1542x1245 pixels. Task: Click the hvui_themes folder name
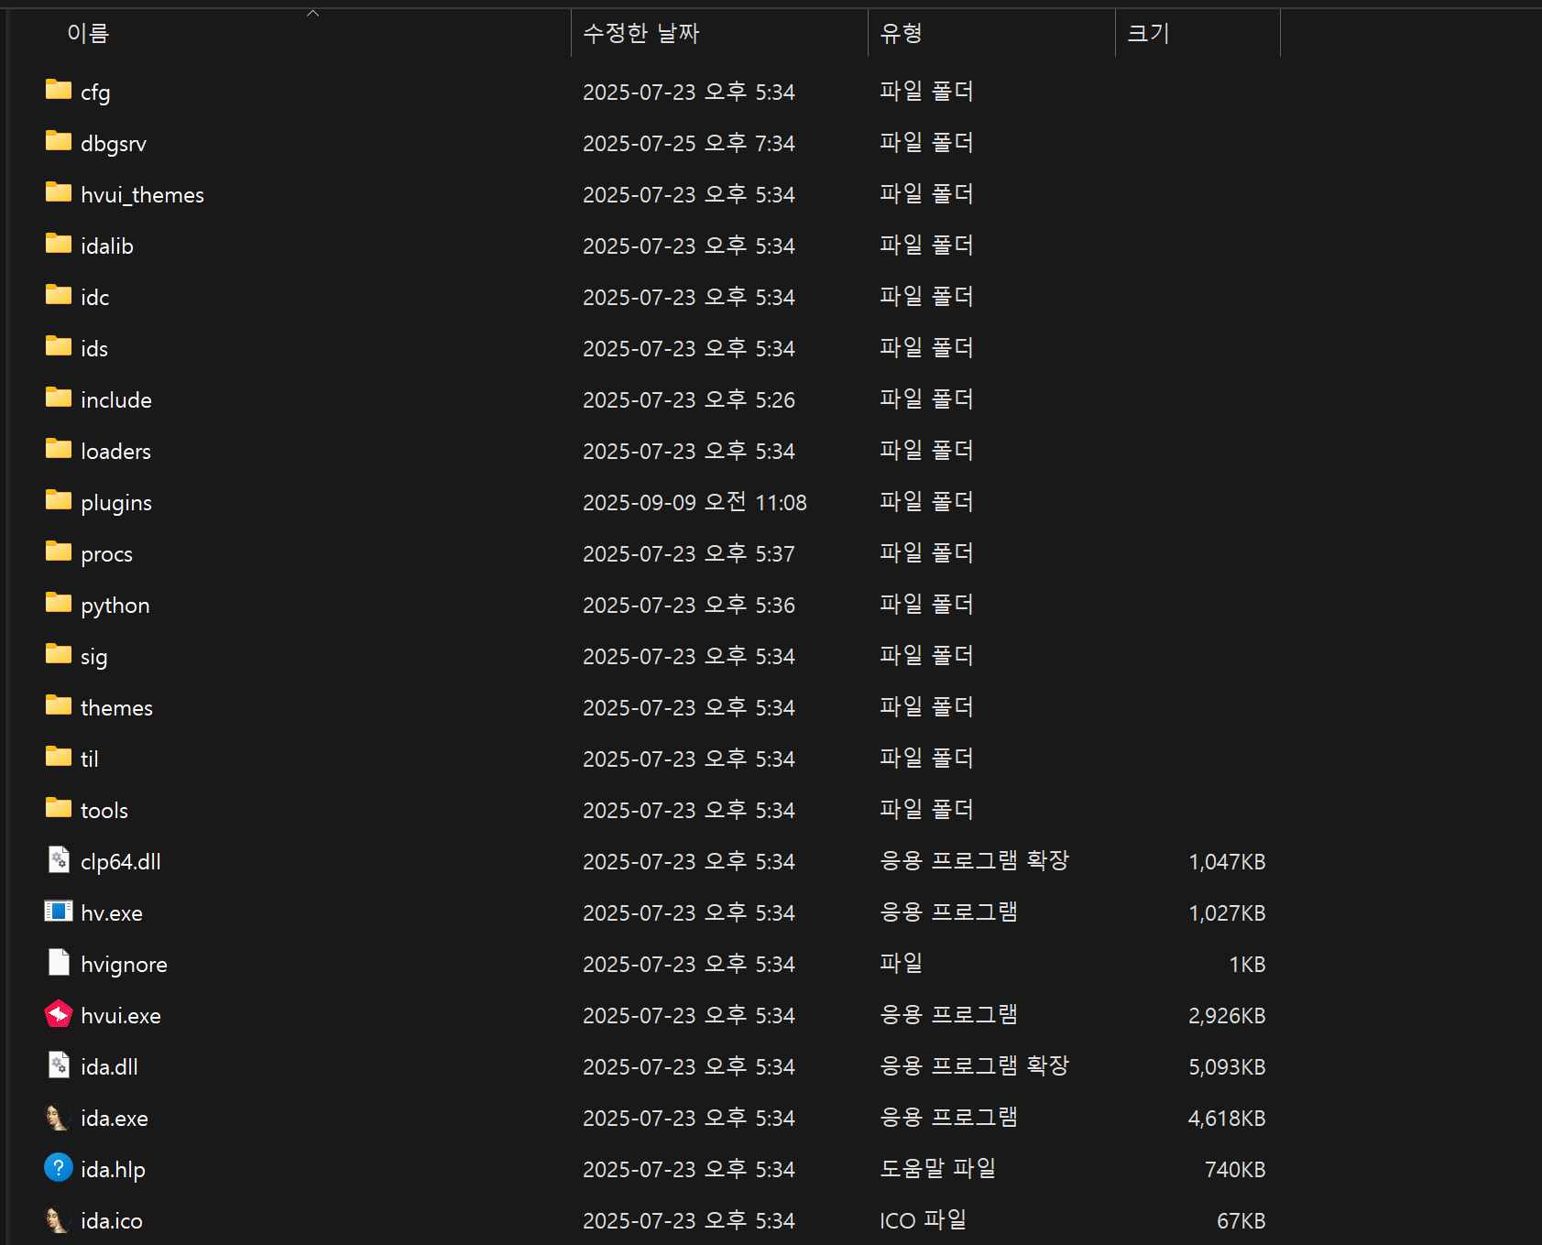(142, 195)
